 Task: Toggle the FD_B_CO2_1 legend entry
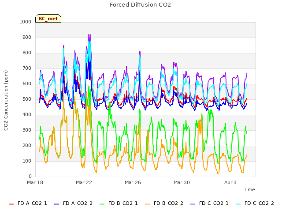coord(119,203)
